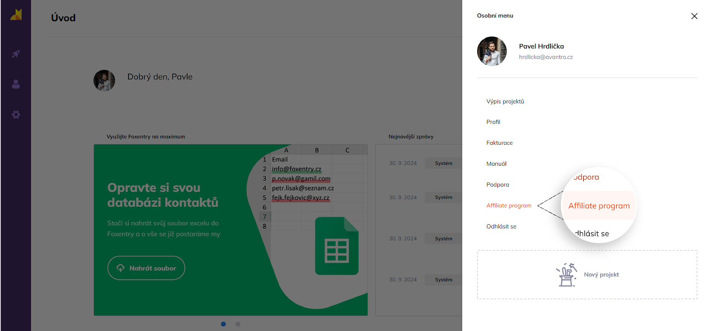Viewport: 718px width, 331px height.
Task: Open the settings gear in sidebar
Action: tap(16, 115)
